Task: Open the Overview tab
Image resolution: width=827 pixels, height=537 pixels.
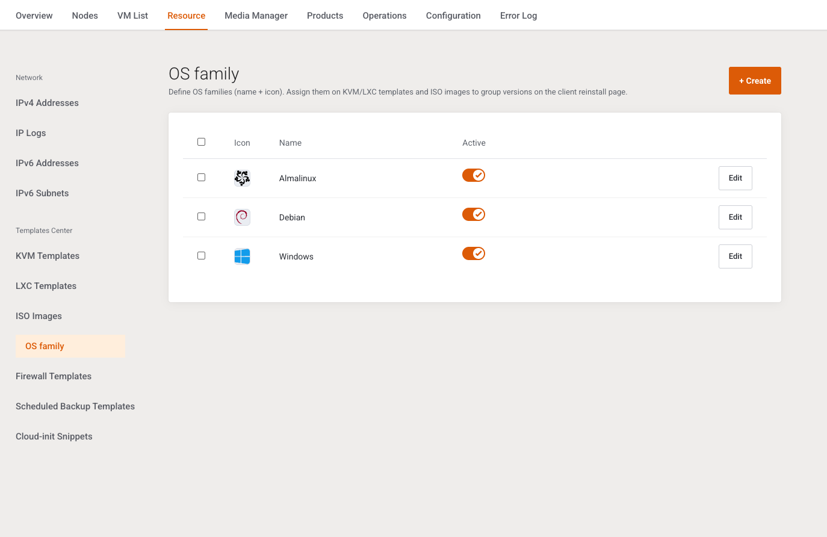Action: click(x=34, y=16)
